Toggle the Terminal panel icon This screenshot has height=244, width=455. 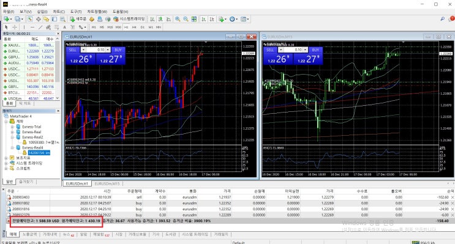55,19
